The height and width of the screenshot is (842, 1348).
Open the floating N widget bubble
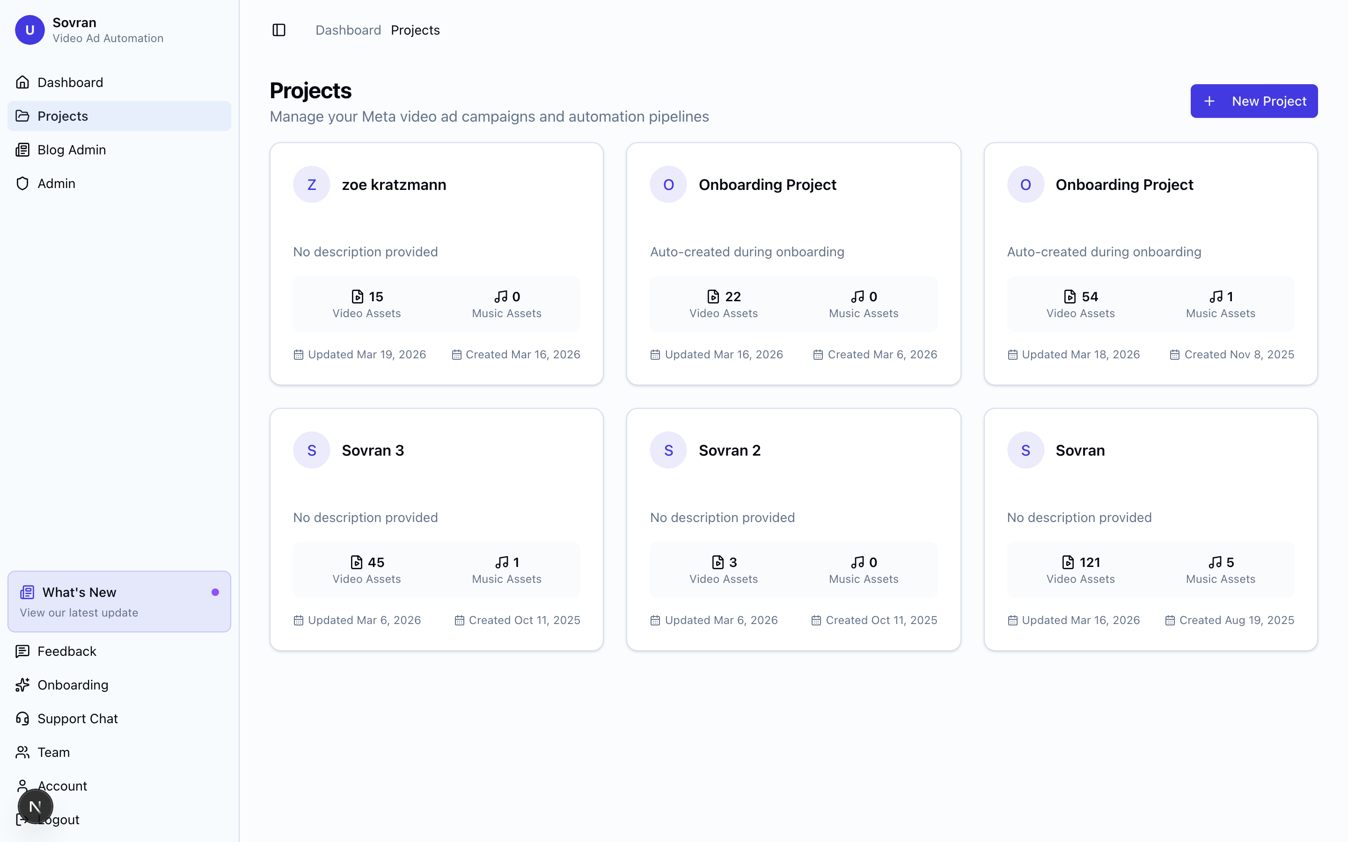(x=36, y=806)
